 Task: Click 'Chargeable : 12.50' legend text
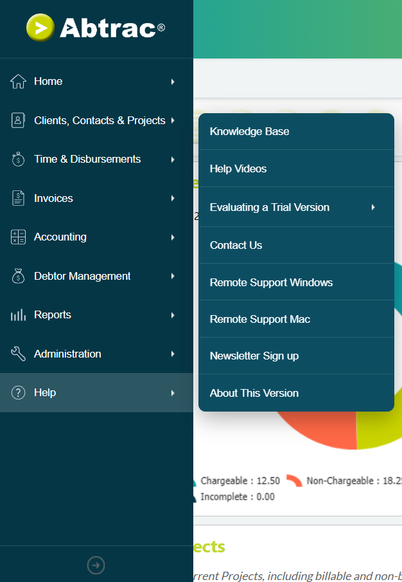point(240,480)
